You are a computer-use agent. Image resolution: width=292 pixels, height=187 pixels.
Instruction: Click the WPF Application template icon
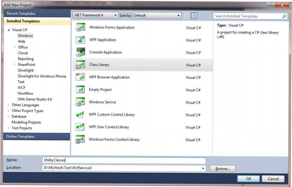click(80, 40)
